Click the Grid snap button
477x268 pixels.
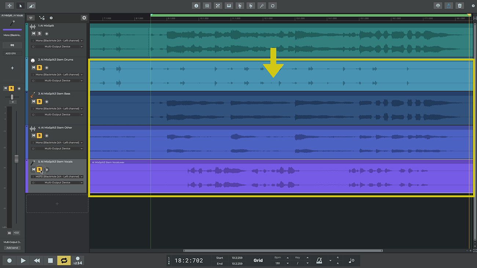point(258,261)
